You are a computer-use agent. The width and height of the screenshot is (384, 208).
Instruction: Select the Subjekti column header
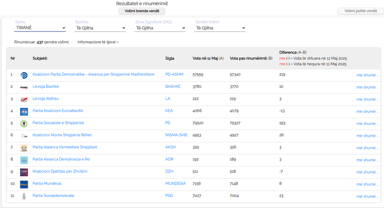40,58
